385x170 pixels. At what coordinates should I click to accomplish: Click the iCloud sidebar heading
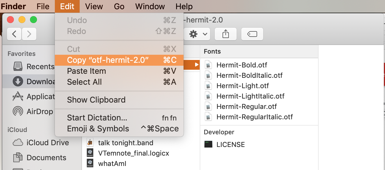click(x=17, y=130)
